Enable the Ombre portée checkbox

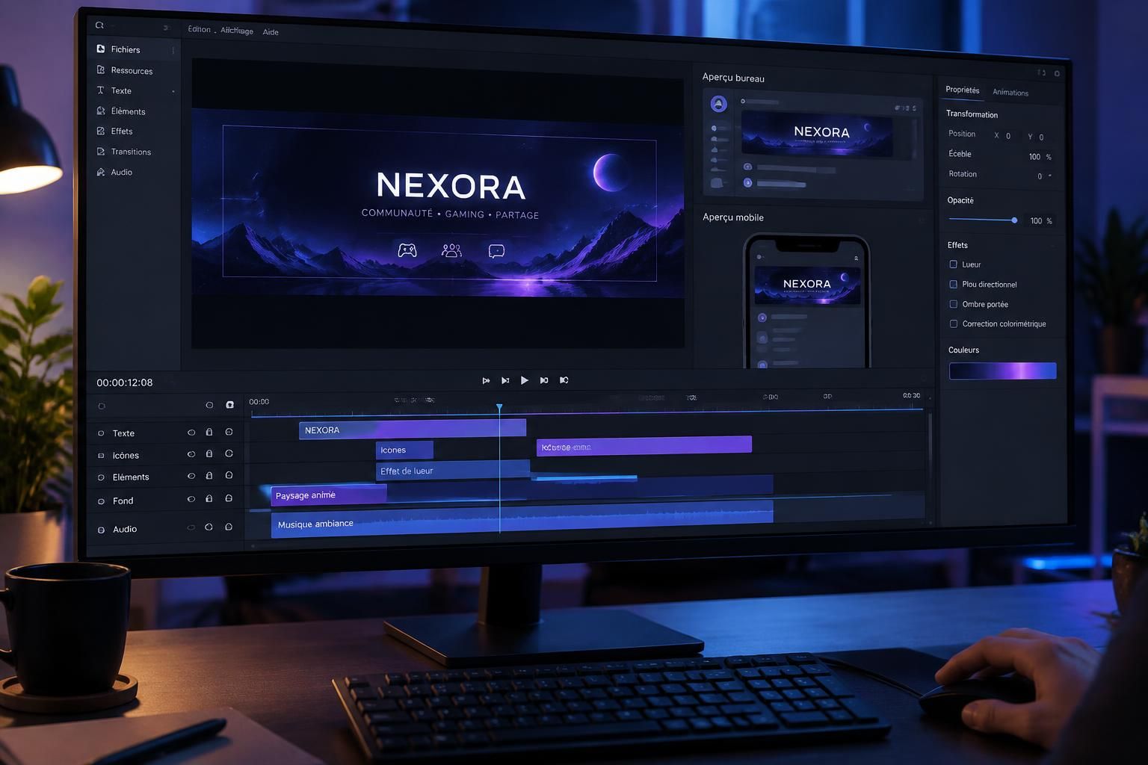coord(953,304)
